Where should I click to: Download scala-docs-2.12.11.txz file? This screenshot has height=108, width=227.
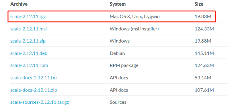(34, 78)
